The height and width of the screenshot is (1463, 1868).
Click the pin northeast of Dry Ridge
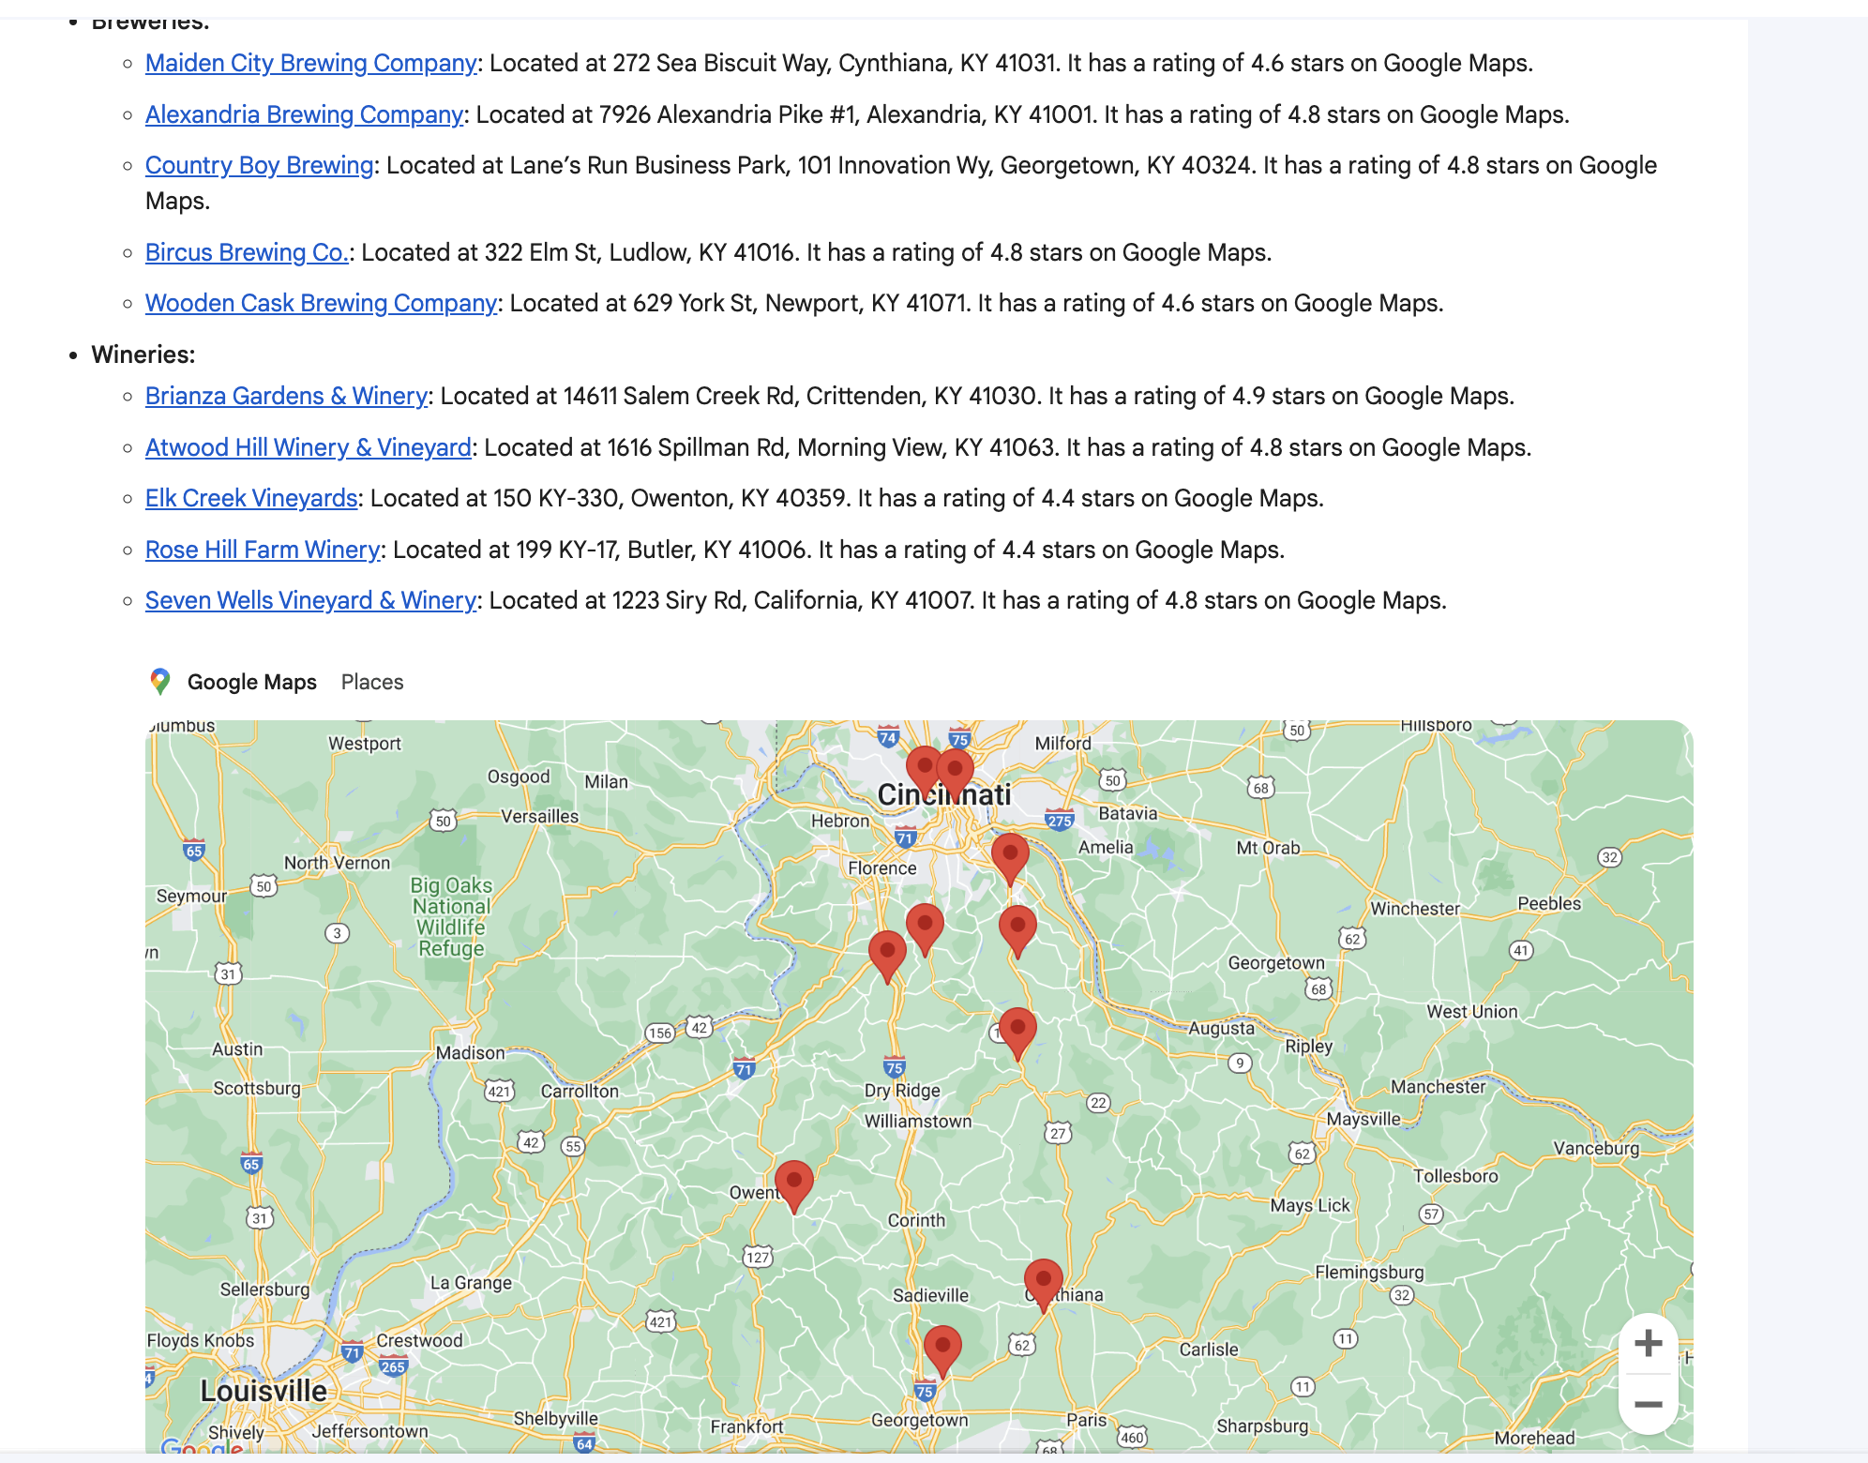tap(1017, 1031)
